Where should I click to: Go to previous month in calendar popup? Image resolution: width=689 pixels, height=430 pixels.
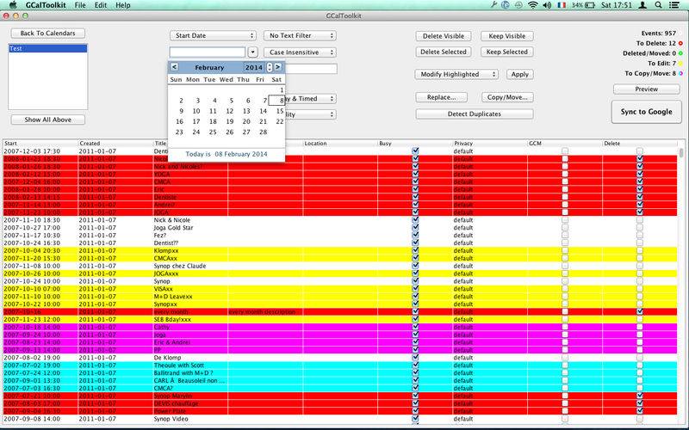point(174,67)
